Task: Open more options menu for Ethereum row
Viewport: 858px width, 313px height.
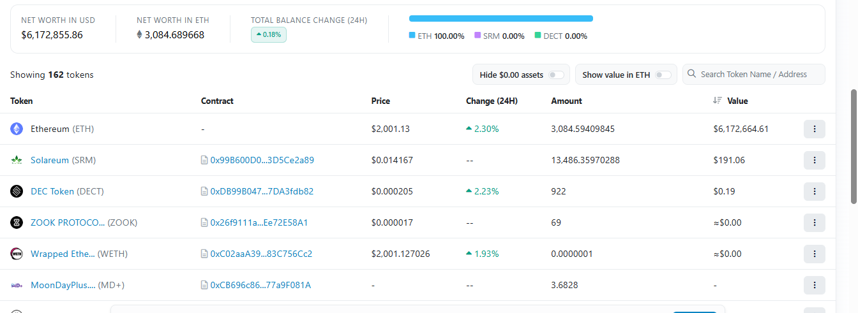Action: [x=814, y=129]
